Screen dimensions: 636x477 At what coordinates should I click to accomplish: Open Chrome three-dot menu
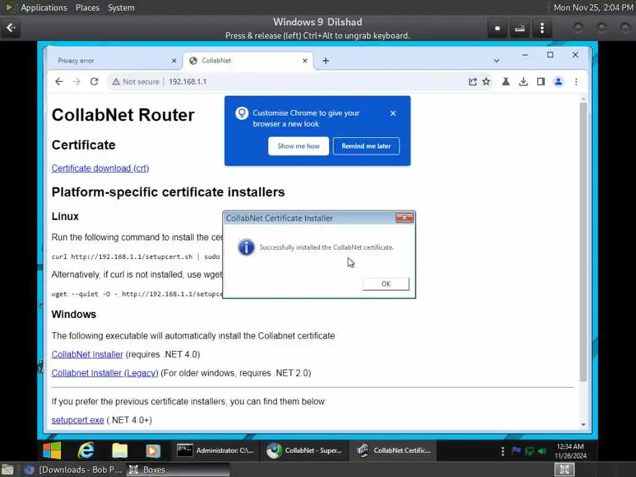pos(576,81)
